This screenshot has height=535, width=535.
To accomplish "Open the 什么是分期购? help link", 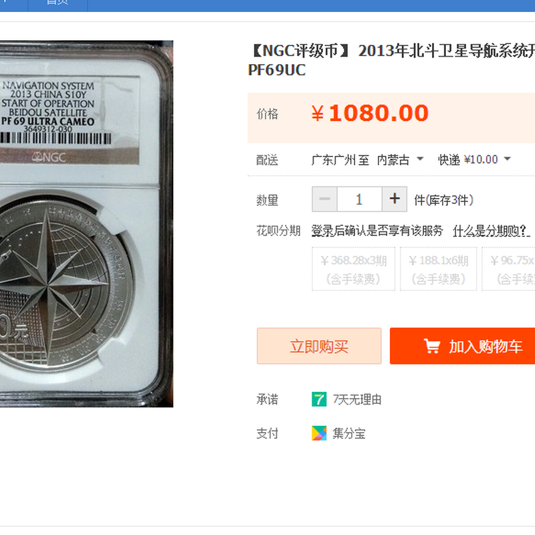I will pos(492,231).
